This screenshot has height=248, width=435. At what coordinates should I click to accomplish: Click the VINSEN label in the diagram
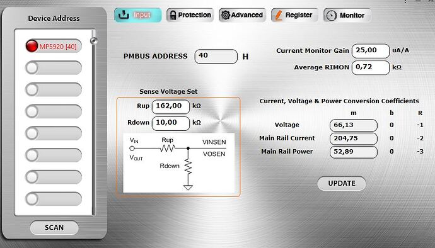(x=214, y=142)
